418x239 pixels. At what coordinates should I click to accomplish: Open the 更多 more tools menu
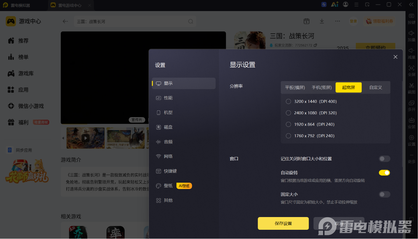point(412,158)
